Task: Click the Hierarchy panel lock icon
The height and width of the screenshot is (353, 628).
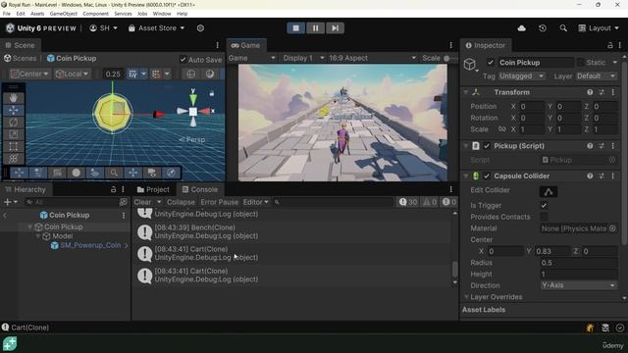Action: pos(114,189)
